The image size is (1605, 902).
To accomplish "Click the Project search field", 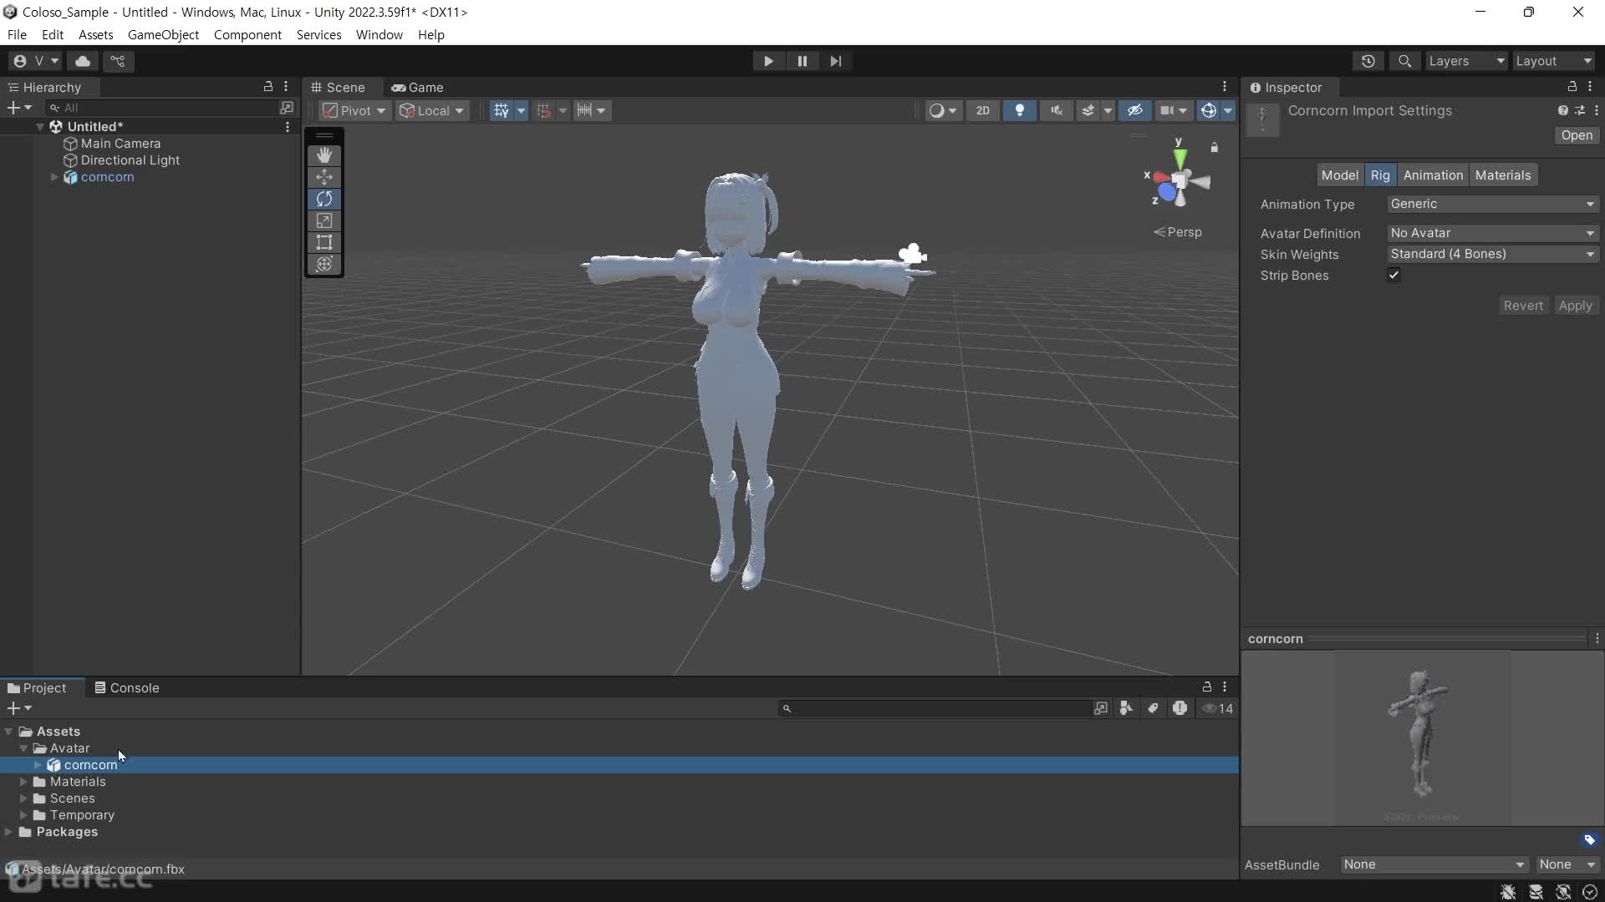I will click(936, 708).
